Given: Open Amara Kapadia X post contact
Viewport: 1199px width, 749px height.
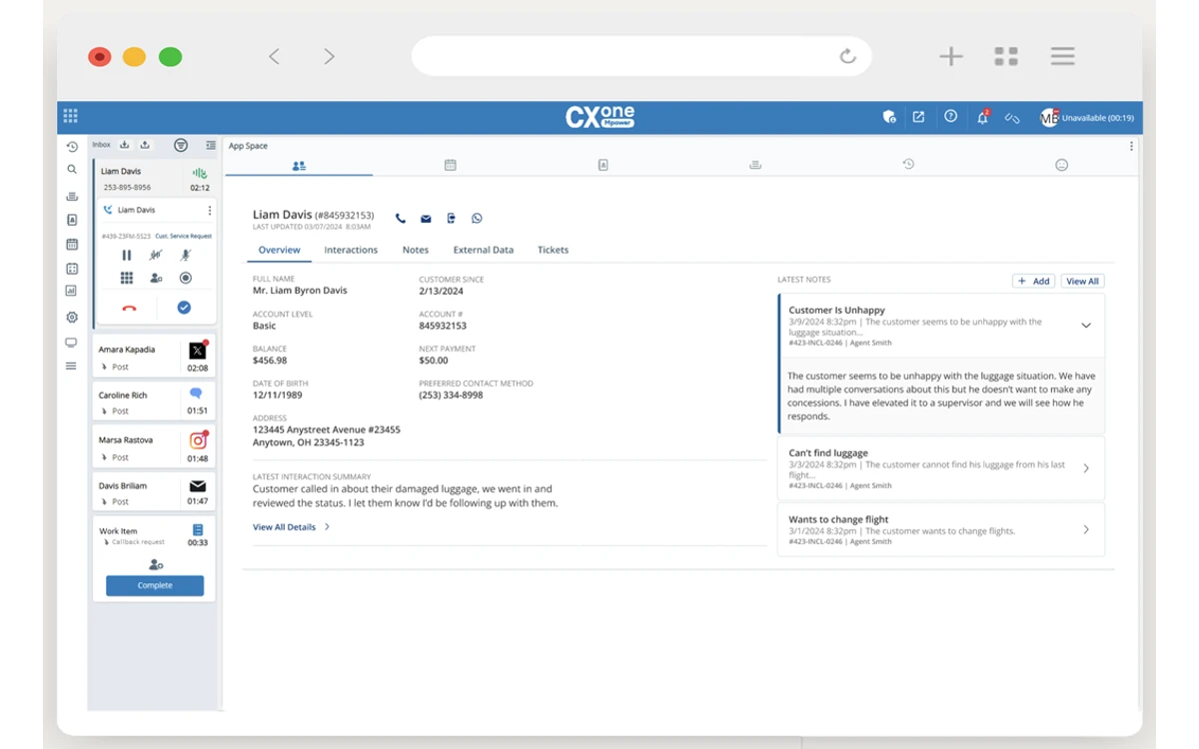Looking at the screenshot, I should click(154, 358).
